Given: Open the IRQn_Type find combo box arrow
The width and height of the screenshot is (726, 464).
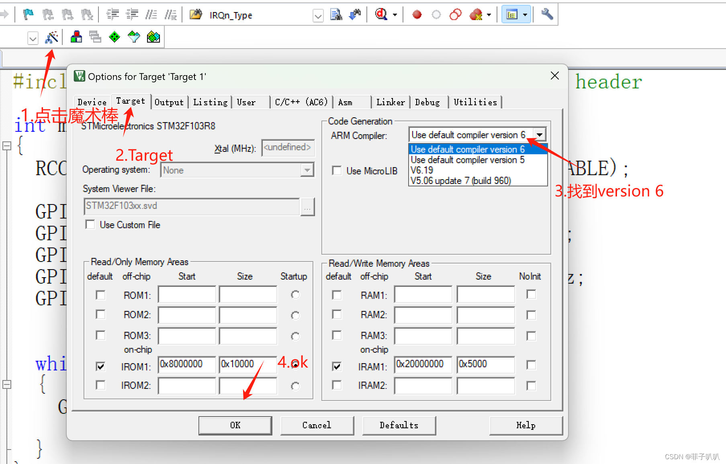Looking at the screenshot, I should (x=318, y=16).
